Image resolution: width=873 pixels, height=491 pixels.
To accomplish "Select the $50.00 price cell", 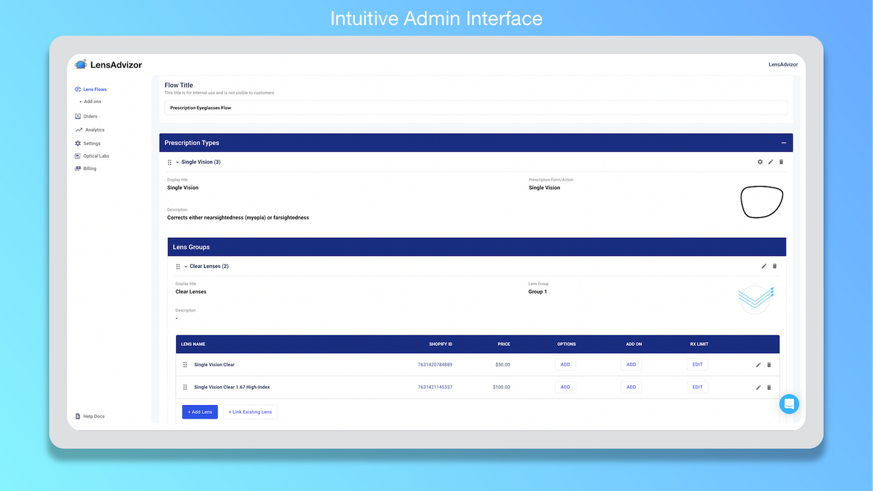I will (503, 365).
